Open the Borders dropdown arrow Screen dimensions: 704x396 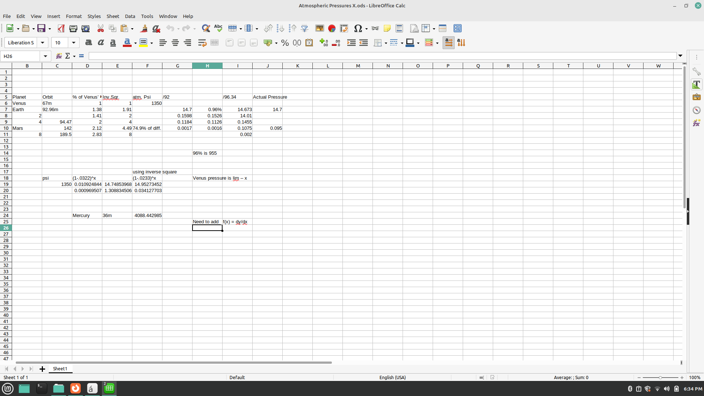[386, 43]
